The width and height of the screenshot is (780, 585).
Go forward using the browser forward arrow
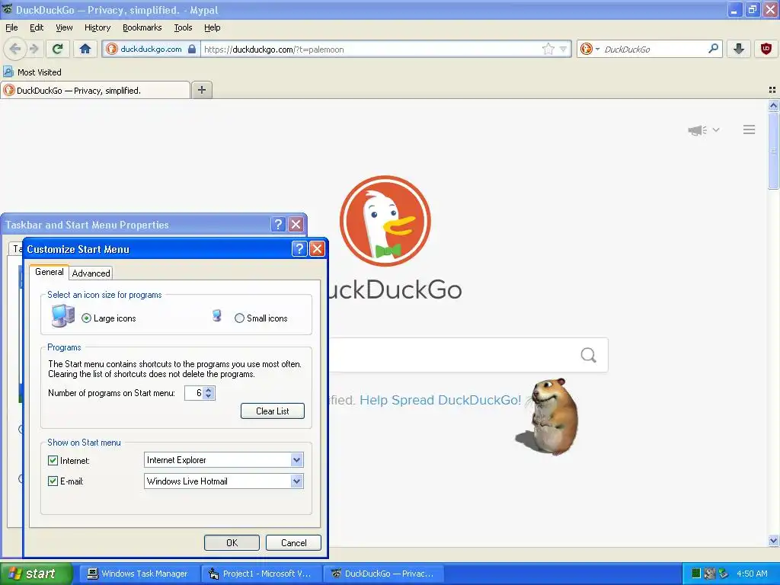tap(34, 49)
